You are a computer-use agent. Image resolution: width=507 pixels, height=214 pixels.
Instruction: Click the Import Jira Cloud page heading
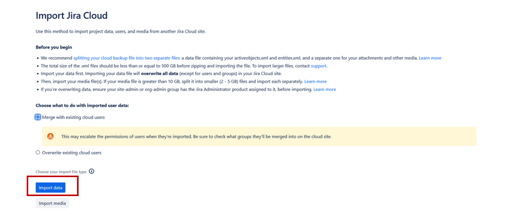(71, 15)
